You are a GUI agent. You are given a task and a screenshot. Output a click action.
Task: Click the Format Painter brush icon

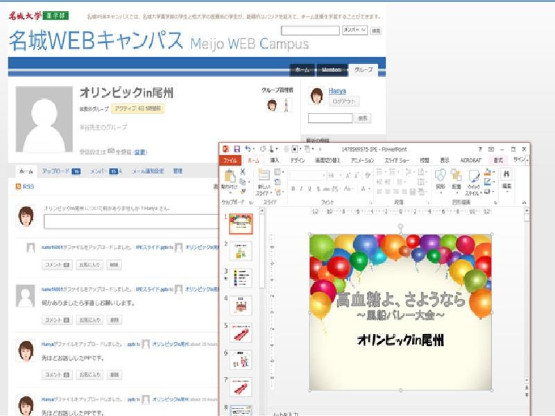point(244,191)
